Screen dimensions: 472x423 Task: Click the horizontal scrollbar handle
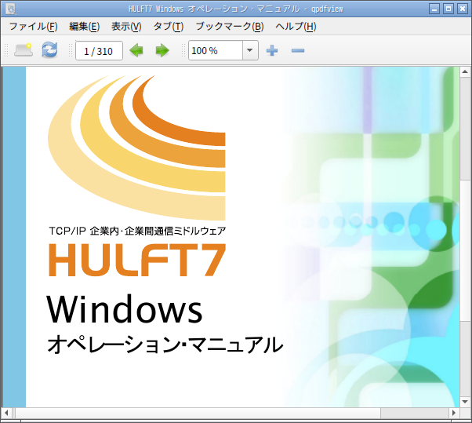click(198, 413)
